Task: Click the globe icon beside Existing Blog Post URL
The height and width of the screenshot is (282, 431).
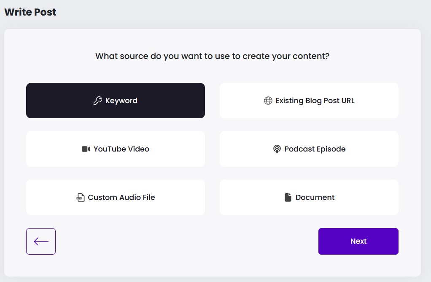Action: 268,101
